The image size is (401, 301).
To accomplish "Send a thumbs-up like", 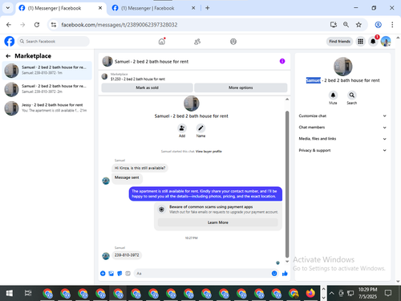I will [x=285, y=274].
